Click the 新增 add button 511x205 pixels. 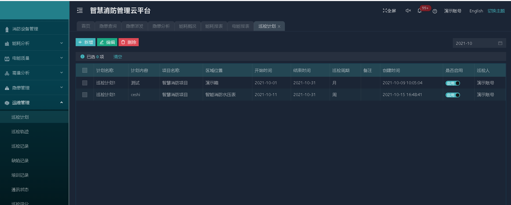(86, 42)
